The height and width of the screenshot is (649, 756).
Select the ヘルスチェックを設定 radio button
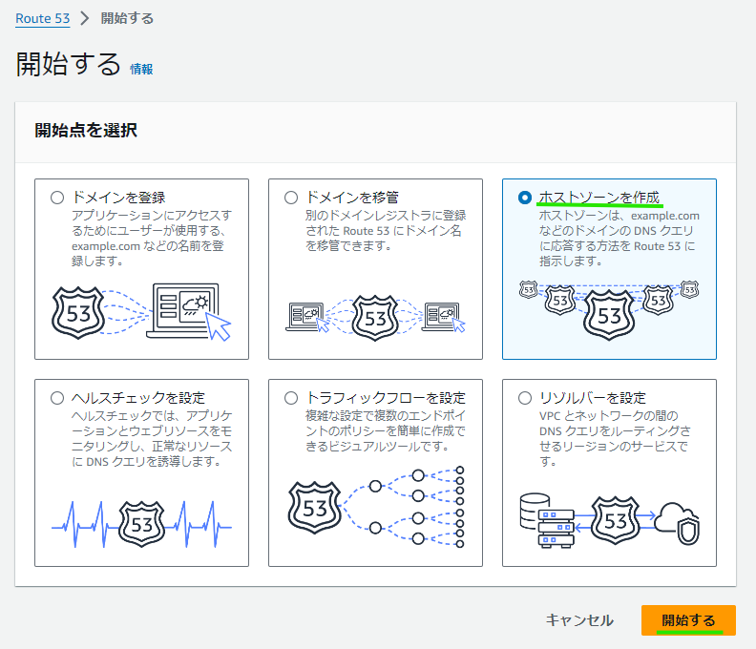[x=57, y=398]
